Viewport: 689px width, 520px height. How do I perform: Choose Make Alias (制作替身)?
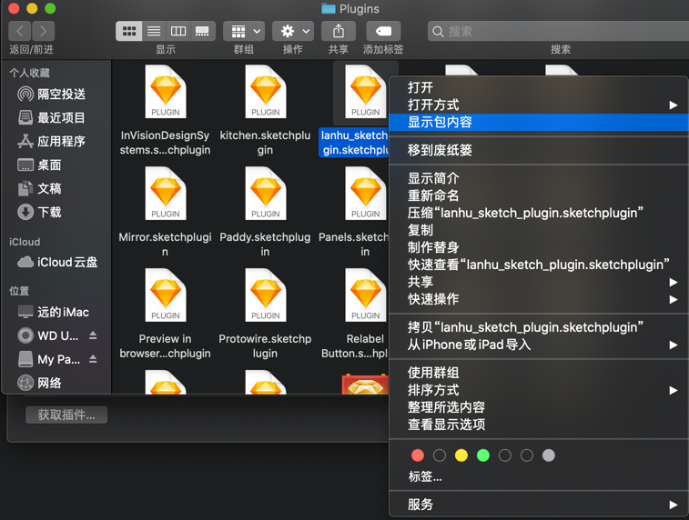click(x=539, y=247)
